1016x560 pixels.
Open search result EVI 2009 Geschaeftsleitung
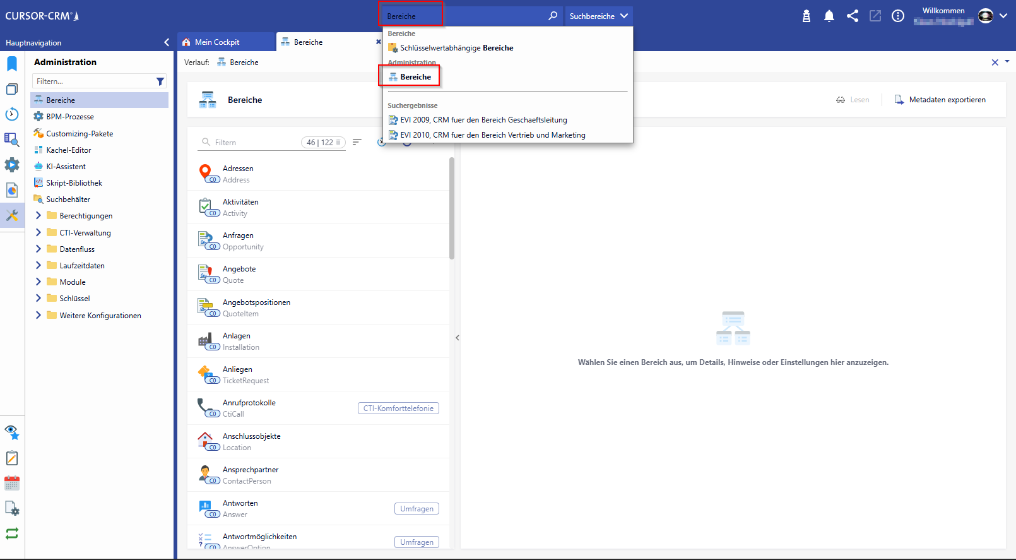483,120
